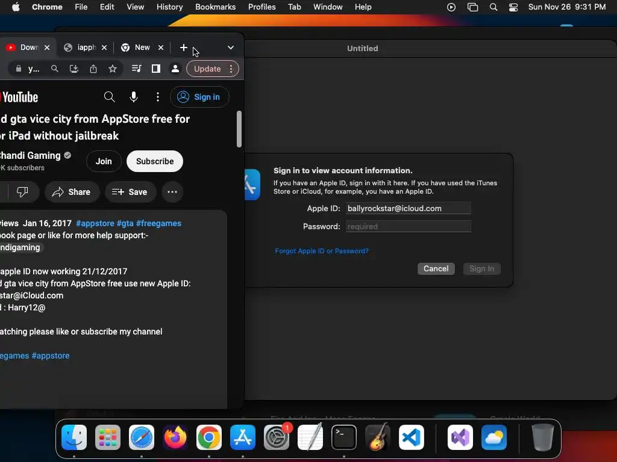Open Visual Studio Code from Dock
Screen dimensions: 617x462
tap(412, 437)
